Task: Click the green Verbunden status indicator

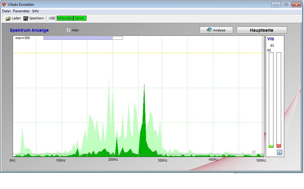Action: pyautogui.click(x=65, y=18)
